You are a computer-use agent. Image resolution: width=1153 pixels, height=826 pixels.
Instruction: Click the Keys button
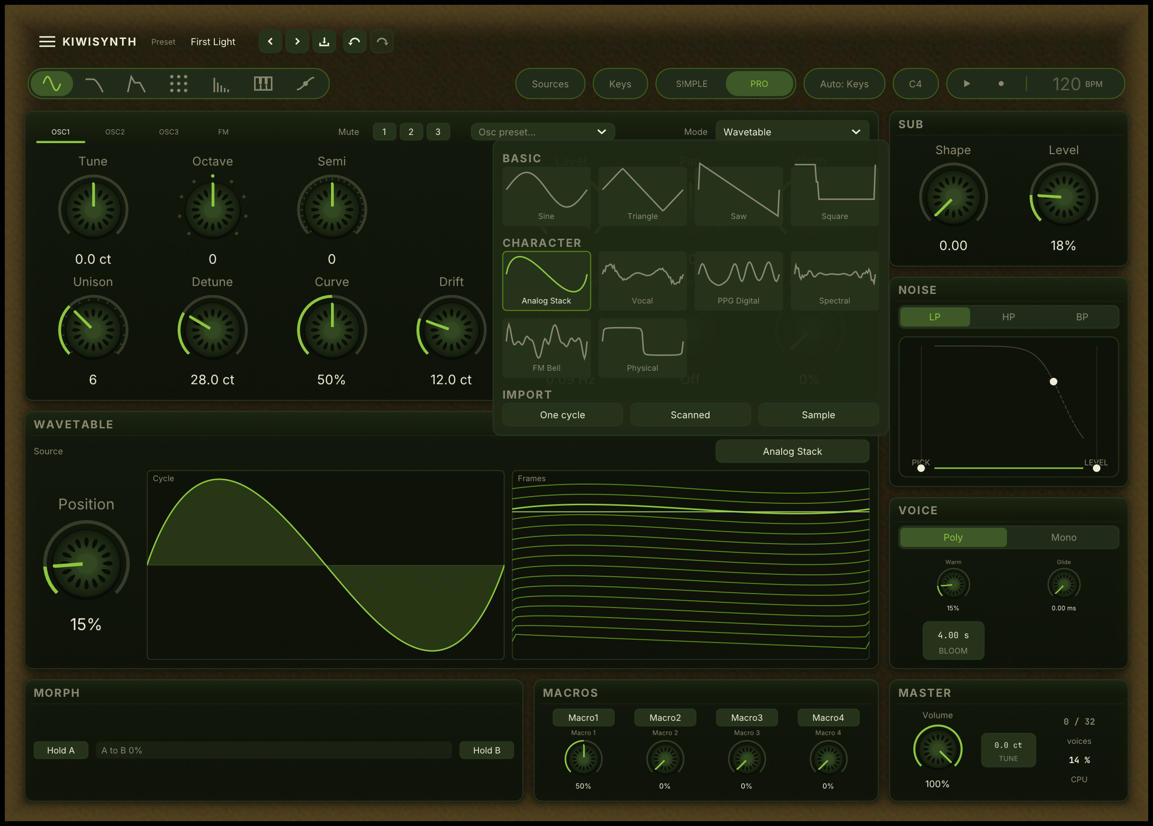click(x=620, y=84)
